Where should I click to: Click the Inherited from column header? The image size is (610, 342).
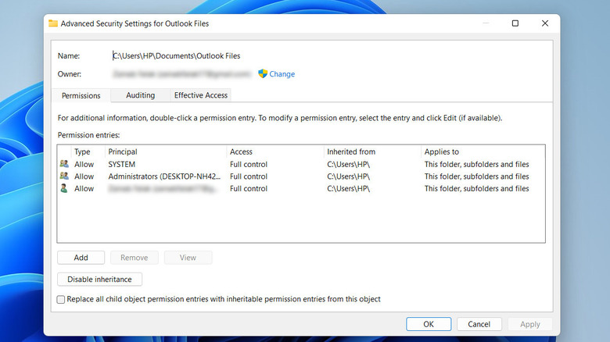pyautogui.click(x=351, y=151)
